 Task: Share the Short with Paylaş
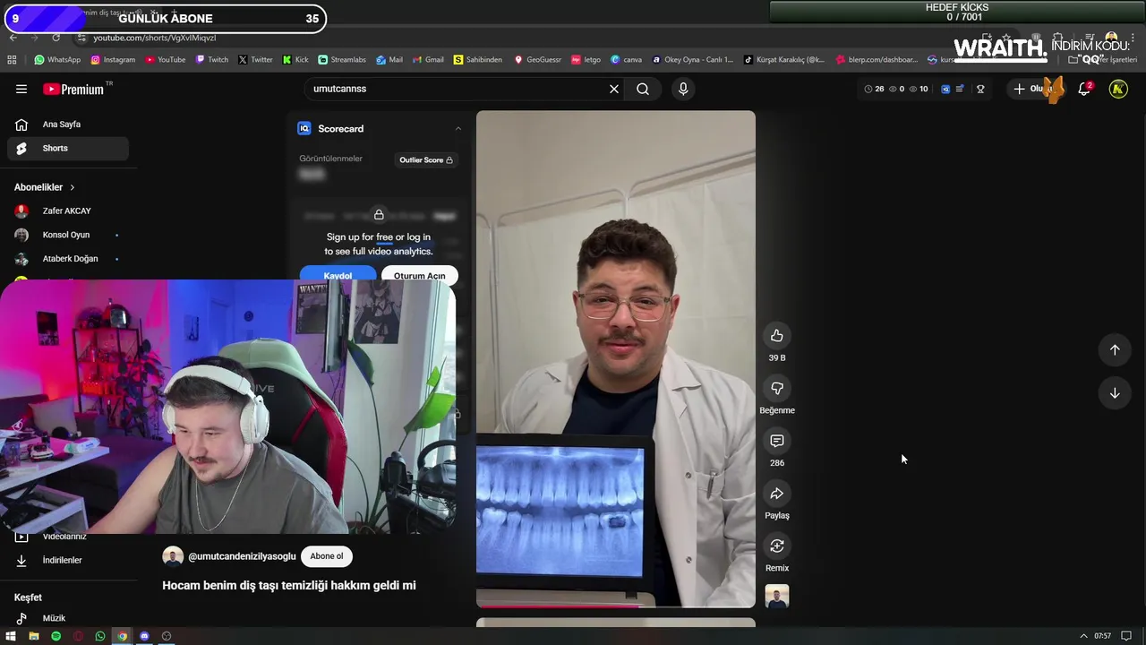click(777, 494)
